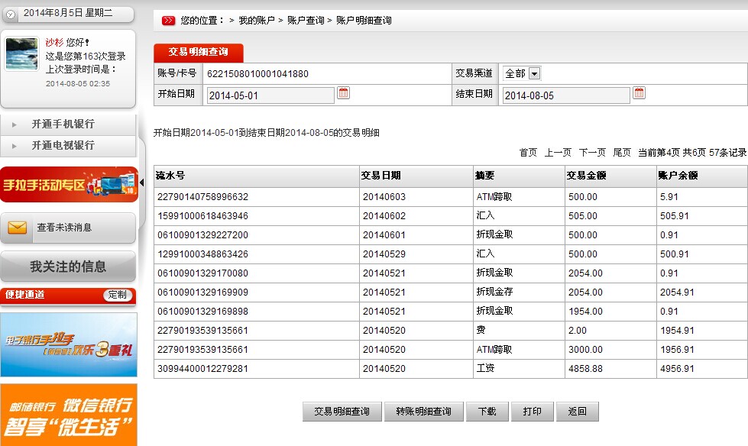Expand the 开通手机银行 menu item

coord(63,124)
